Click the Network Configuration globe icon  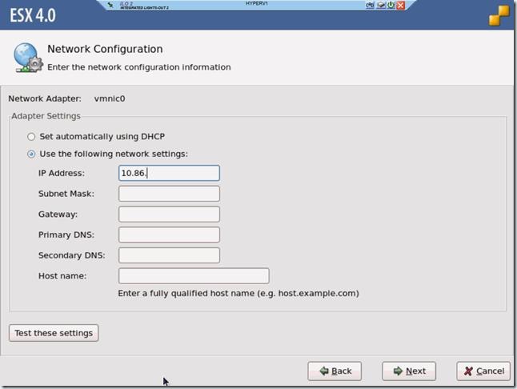[28, 58]
